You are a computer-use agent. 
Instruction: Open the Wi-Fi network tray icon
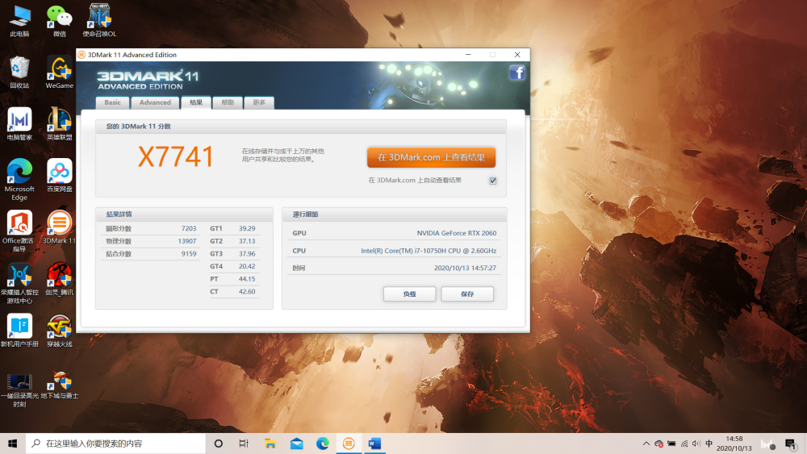coord(684,444)
